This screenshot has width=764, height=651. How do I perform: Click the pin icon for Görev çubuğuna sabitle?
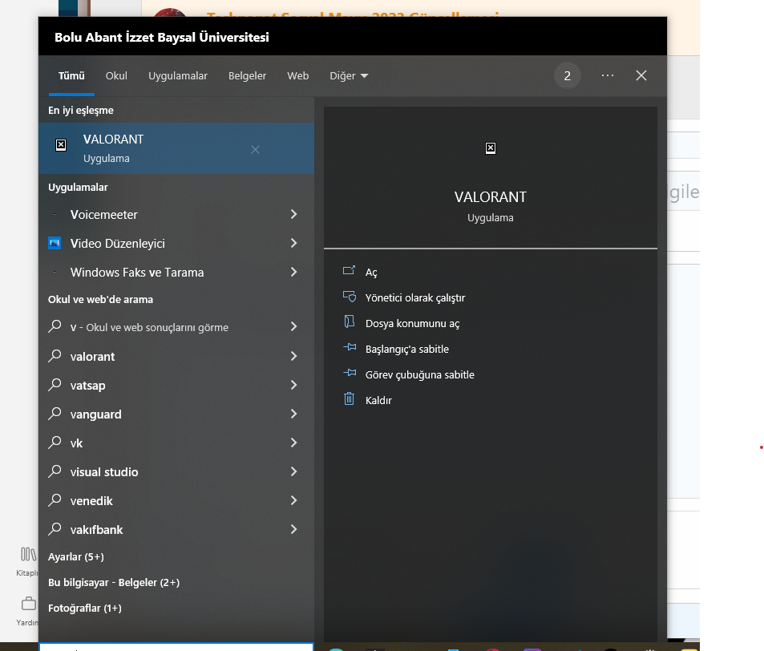tap(350, 374)
